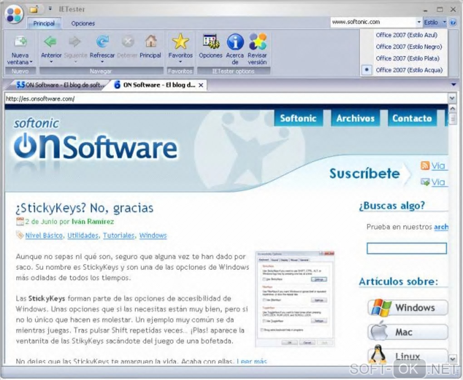Expand the Anterior history dropdown arrow
The height and width of the screenshot is (380, 463).
[51, 62]
